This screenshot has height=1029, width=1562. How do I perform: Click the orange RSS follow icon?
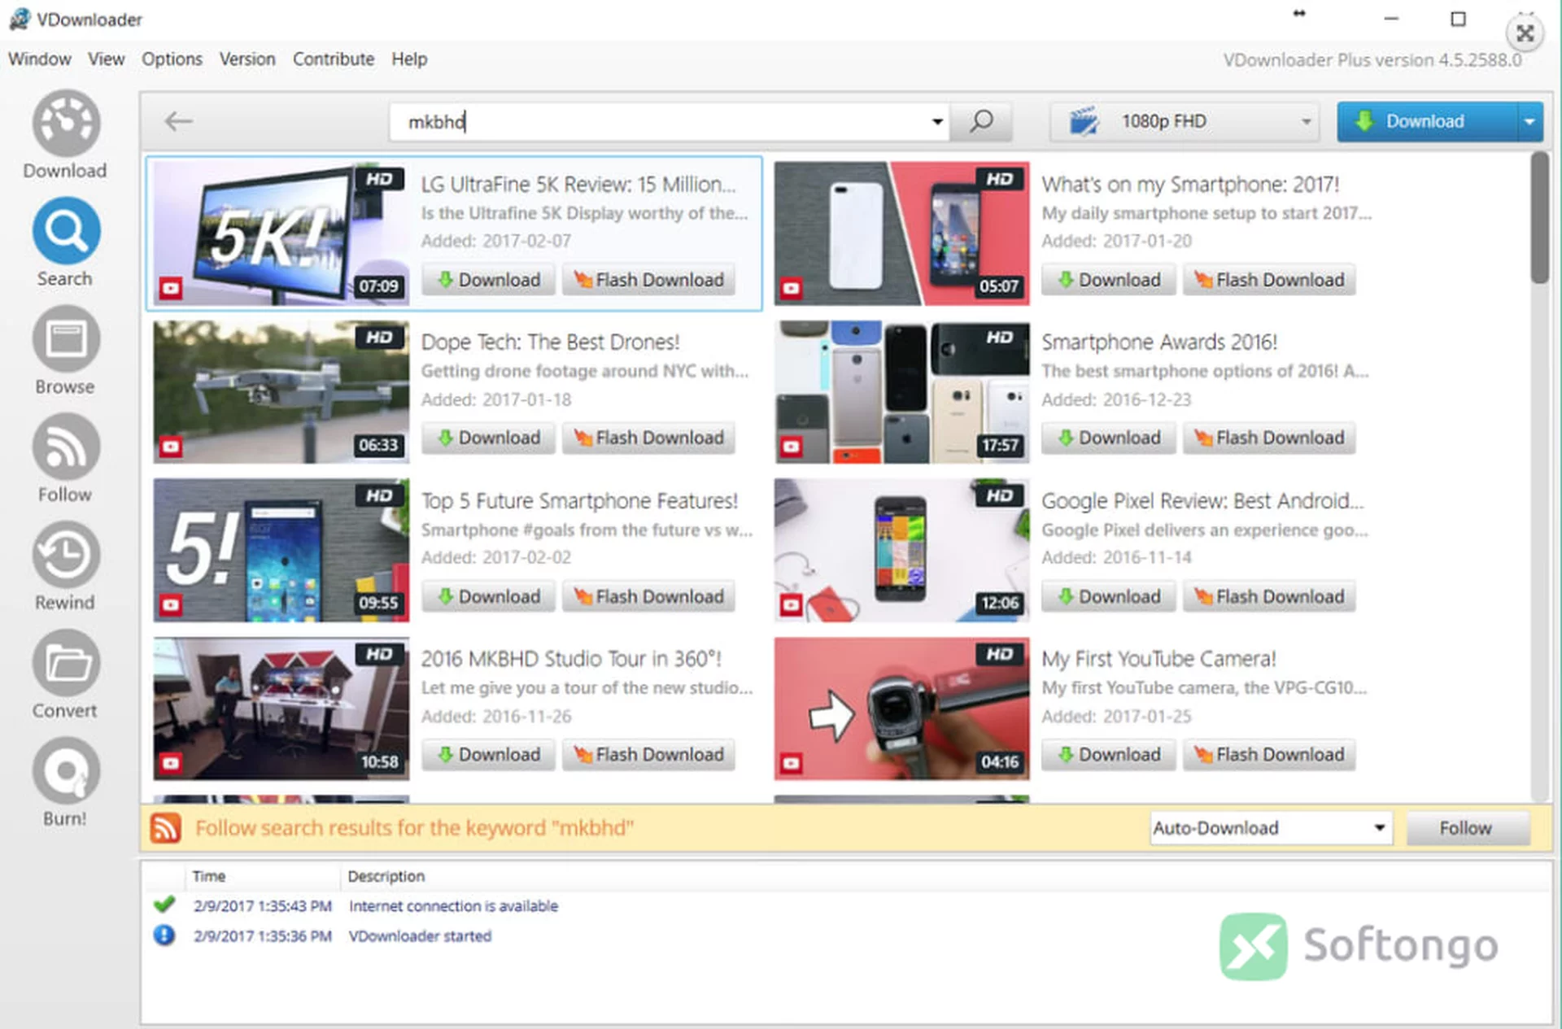coord(166,828)
